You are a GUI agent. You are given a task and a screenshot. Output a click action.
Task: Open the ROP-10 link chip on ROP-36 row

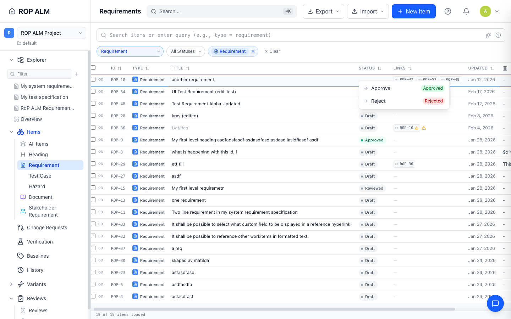point(407,128)
